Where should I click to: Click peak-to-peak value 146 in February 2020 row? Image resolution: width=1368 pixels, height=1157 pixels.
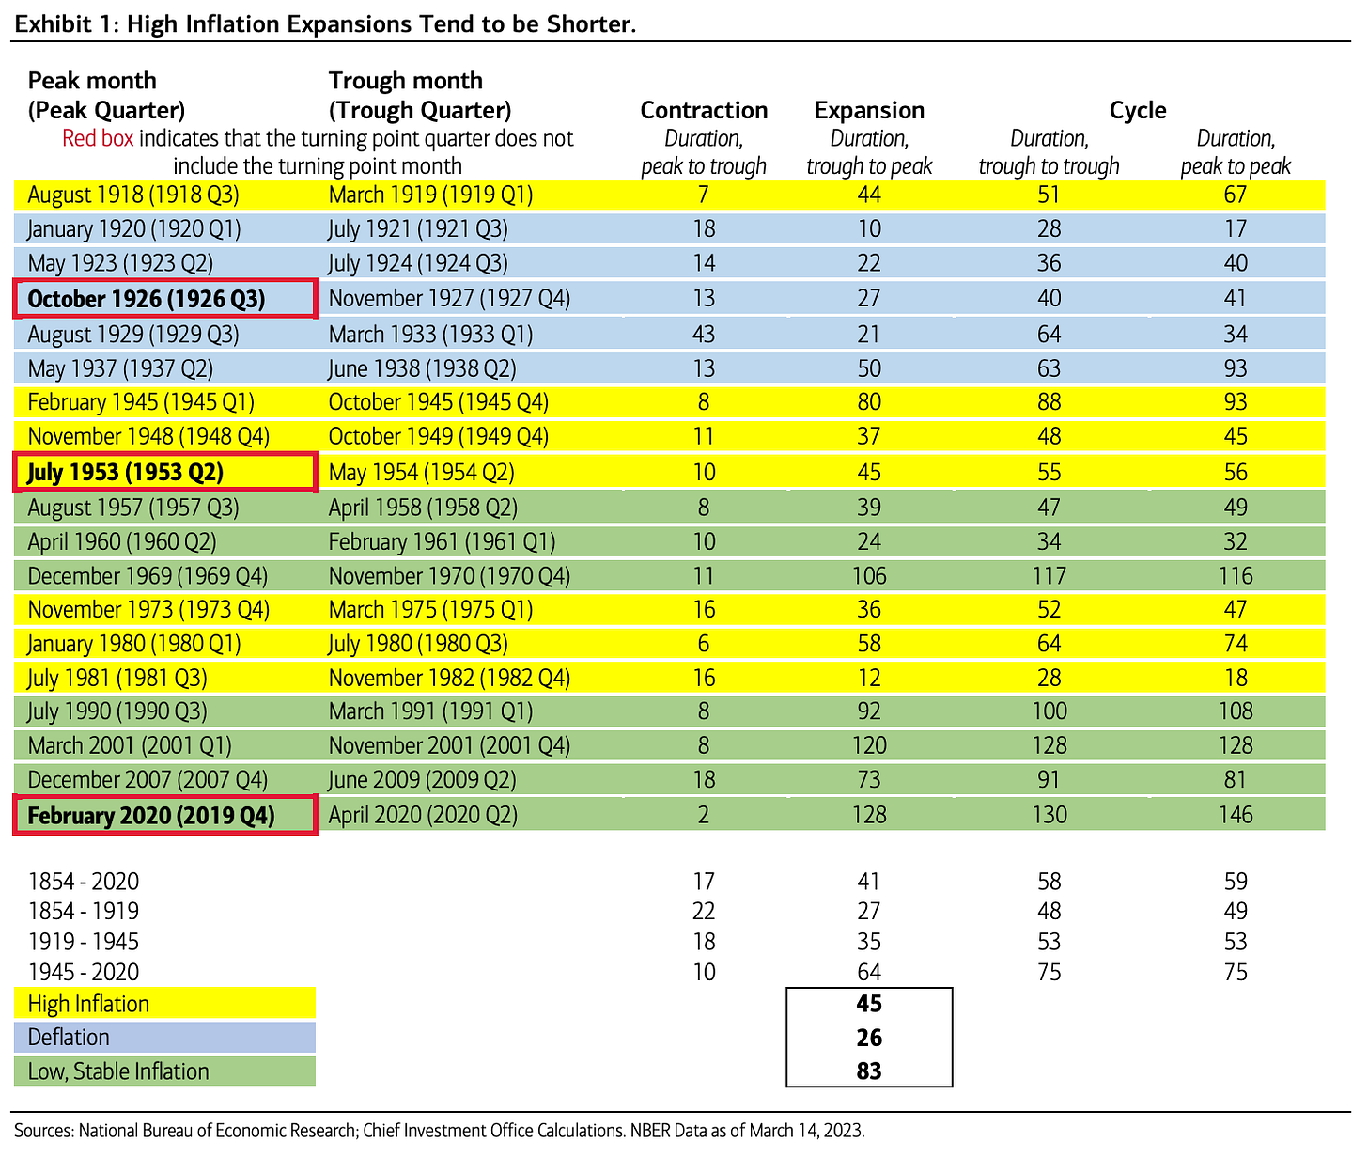pyautogui.click(x=1236, y=815)
